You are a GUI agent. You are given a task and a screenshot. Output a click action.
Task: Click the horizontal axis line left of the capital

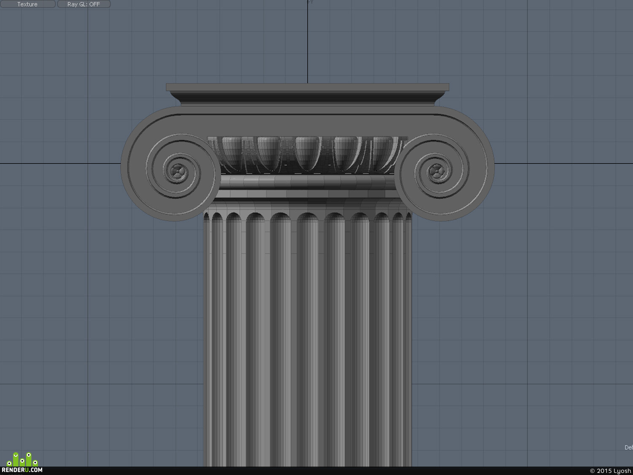pyautogui.click(x=60, y=163)
